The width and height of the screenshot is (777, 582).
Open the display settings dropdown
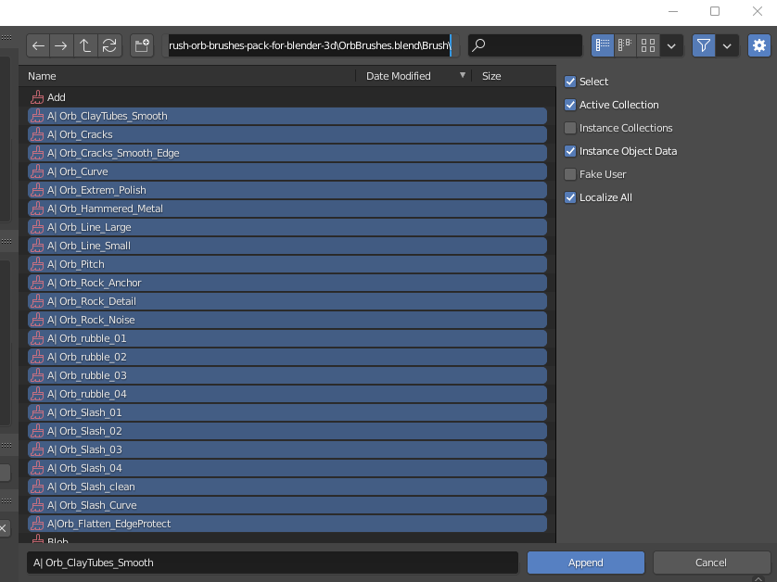[671, 45]
